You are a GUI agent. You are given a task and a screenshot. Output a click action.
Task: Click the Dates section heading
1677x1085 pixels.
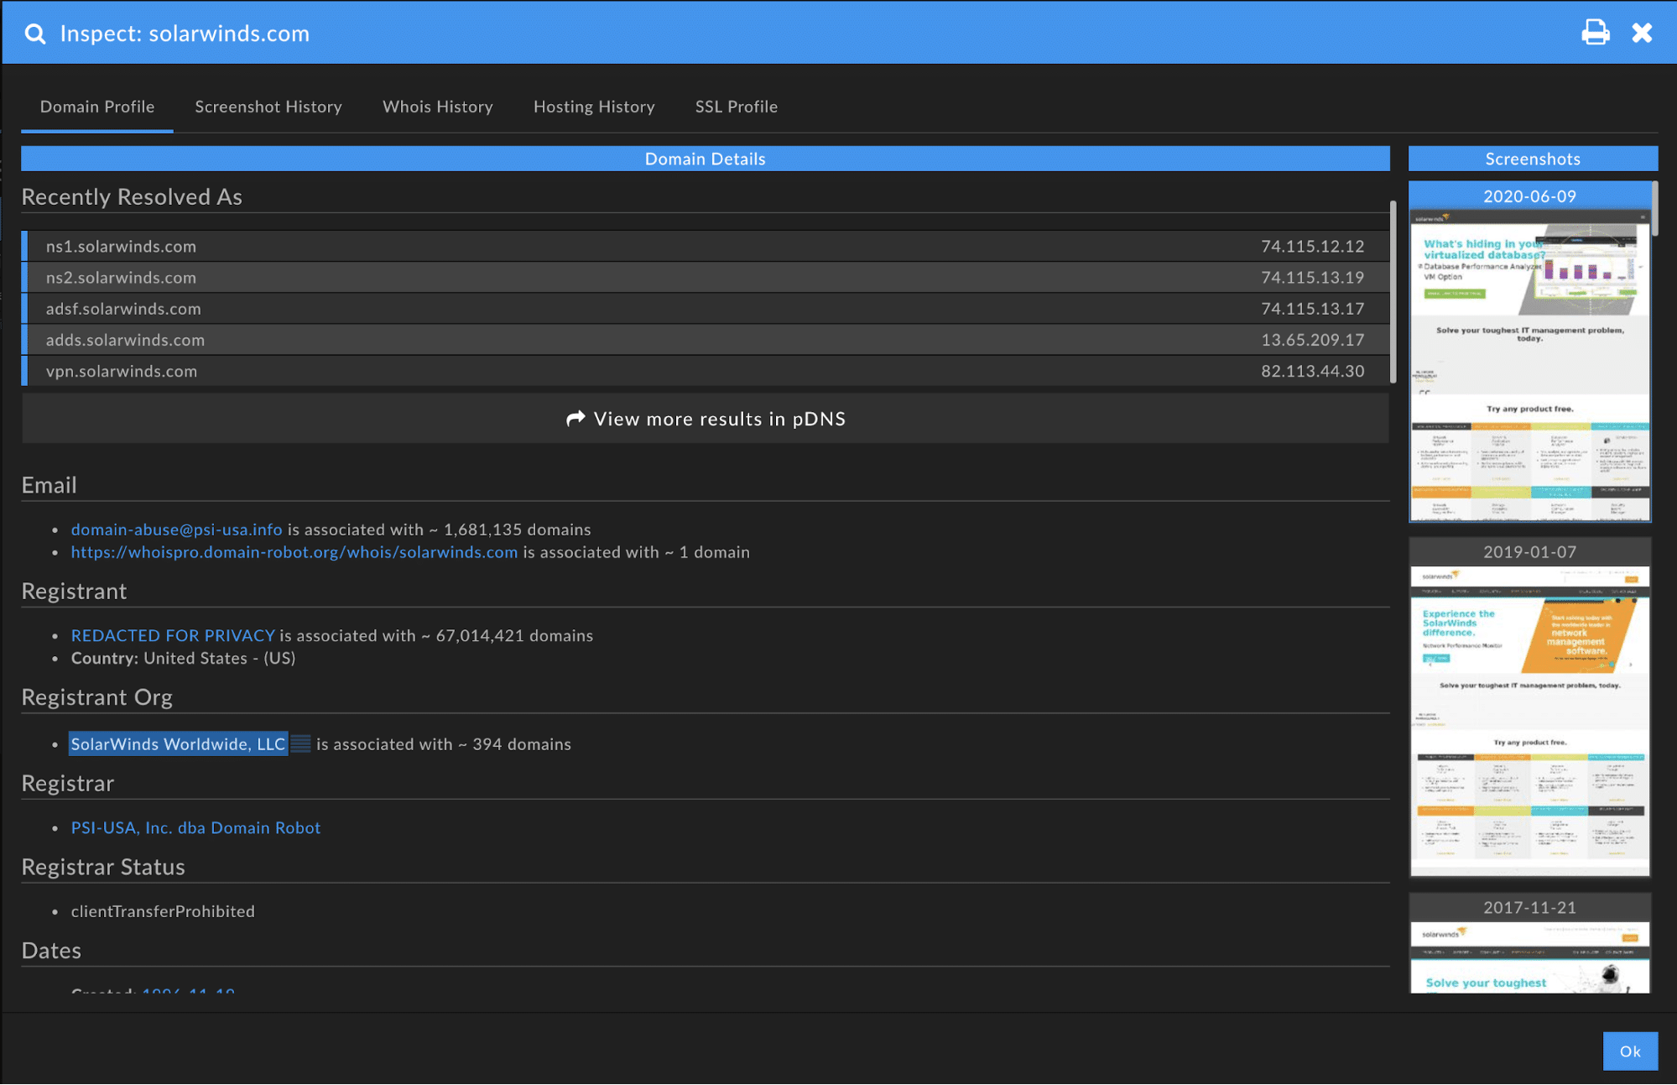point(51,950)
